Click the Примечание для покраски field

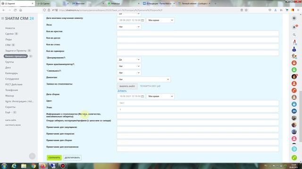pyautogui.click(x=198, y=136)
